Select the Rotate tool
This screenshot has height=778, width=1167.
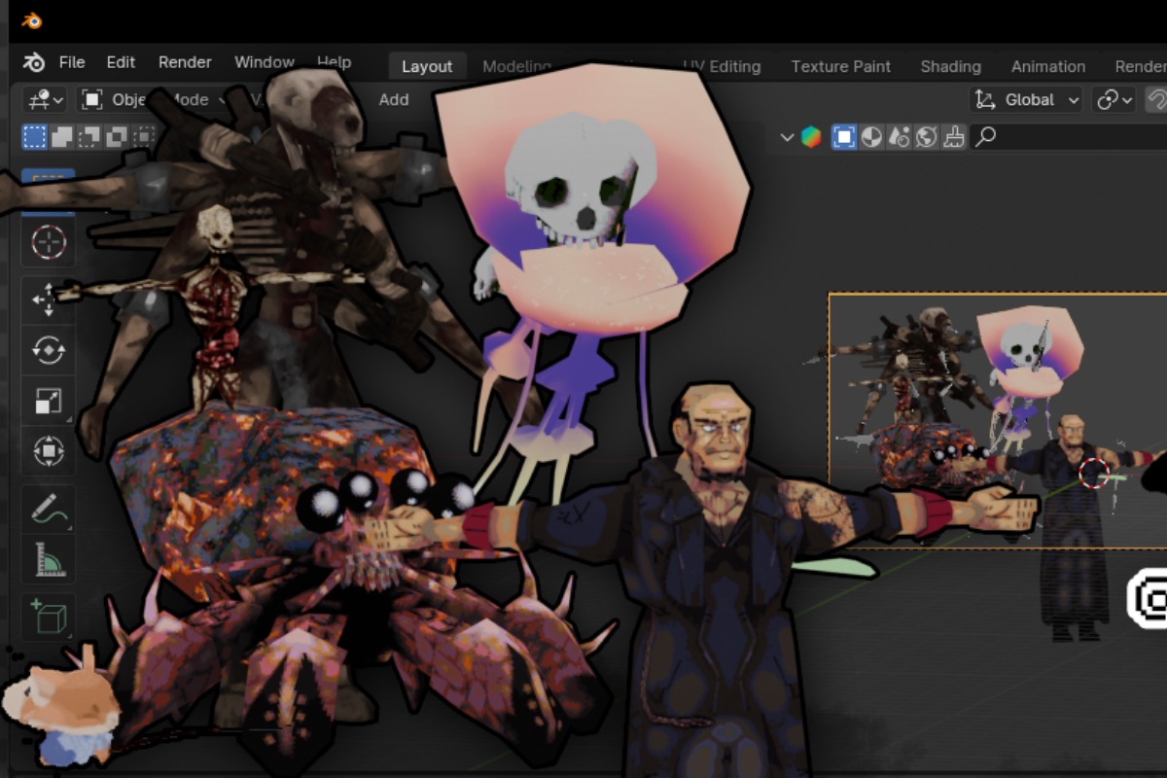click(49, 350)
